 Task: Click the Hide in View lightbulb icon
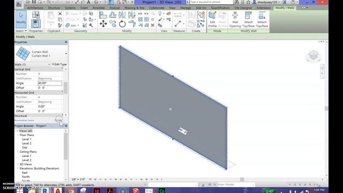(x=160, y=14)
